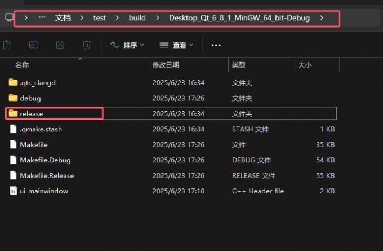Select the Makefile.Debug file icon

click(x=13, y=160)
